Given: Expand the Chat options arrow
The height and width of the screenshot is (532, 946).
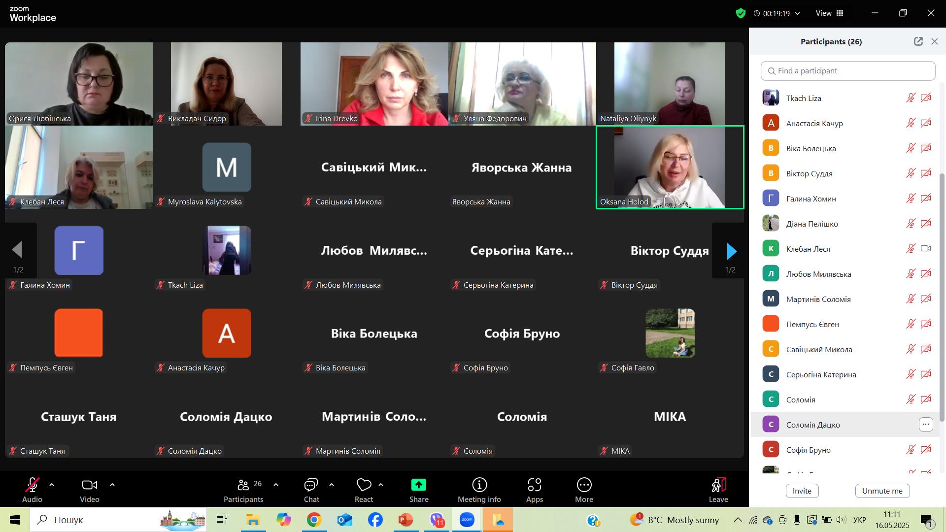Looking at the screenshot, I should (332, 485).
